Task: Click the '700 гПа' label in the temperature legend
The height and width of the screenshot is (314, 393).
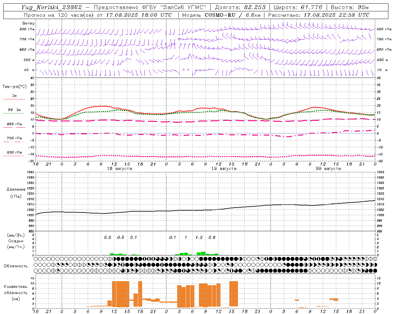Action: pos(14,138)
